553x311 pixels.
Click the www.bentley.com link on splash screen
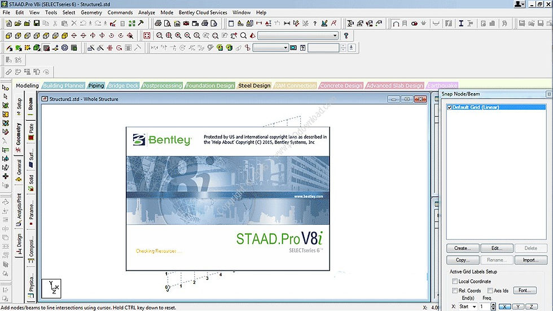[309, 196]
